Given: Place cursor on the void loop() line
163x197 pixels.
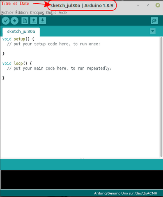Looking at the screenshot, I should tap(17, 63).
